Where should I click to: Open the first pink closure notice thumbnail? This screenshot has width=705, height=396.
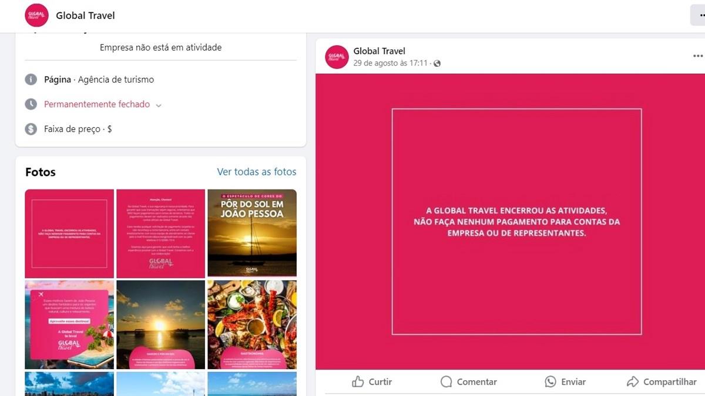[x=69, y=233]
